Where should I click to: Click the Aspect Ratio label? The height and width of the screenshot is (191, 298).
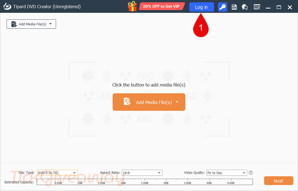tap(110, 172)
